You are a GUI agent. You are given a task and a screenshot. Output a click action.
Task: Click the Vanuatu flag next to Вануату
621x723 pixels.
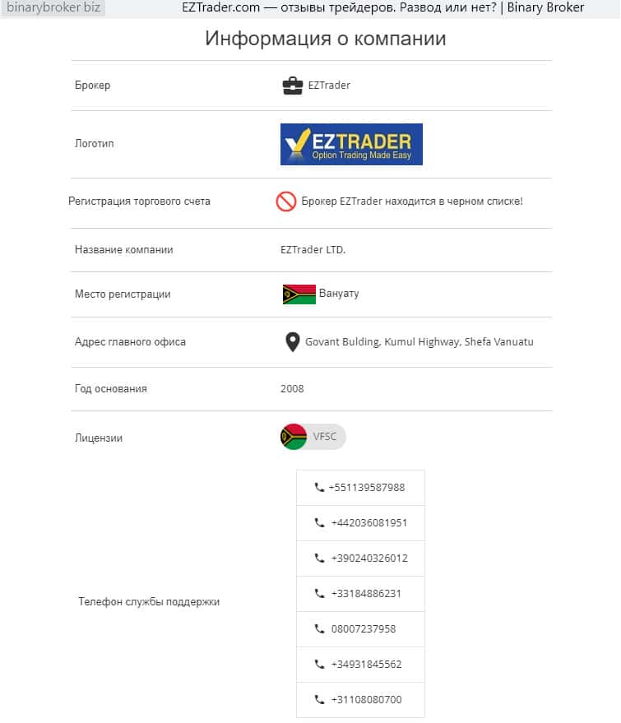(x=299, y=294)
